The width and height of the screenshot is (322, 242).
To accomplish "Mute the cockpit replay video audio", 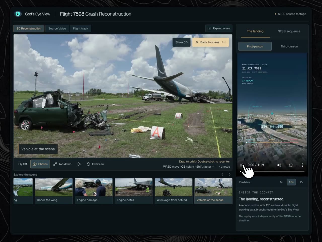I will point(279,165).
